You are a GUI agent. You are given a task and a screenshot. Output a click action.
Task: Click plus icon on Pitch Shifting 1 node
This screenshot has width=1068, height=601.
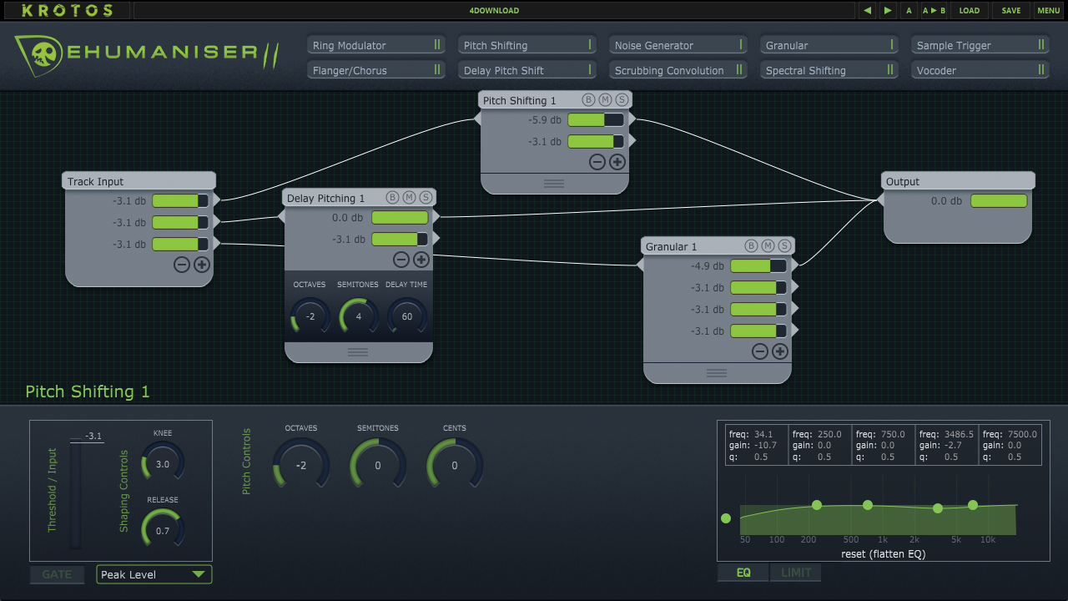pos(617,162)
